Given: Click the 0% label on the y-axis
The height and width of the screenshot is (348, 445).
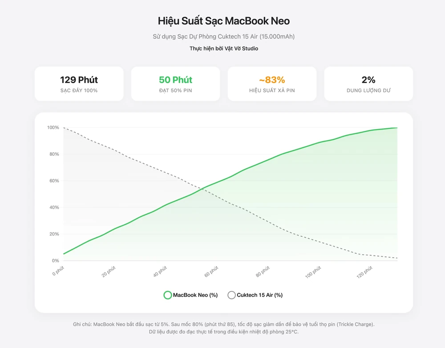Looking at the screenshot, I should [55, 261].
